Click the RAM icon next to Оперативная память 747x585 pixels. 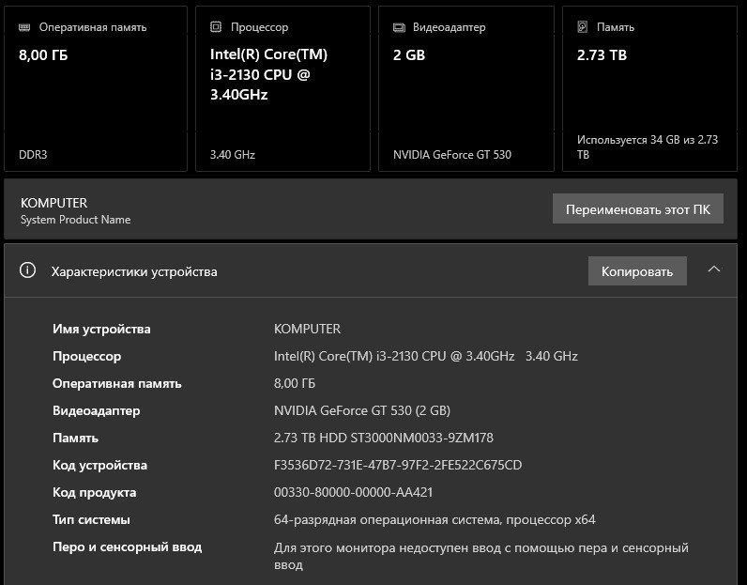pyautogui.click(x=24, y=27)
